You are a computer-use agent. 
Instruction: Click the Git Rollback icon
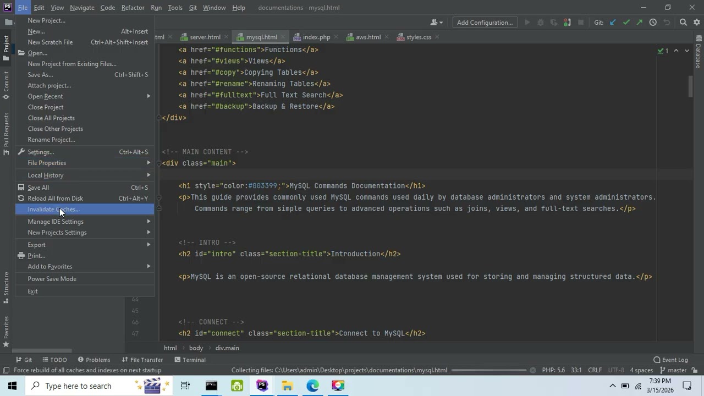[667, 23]
